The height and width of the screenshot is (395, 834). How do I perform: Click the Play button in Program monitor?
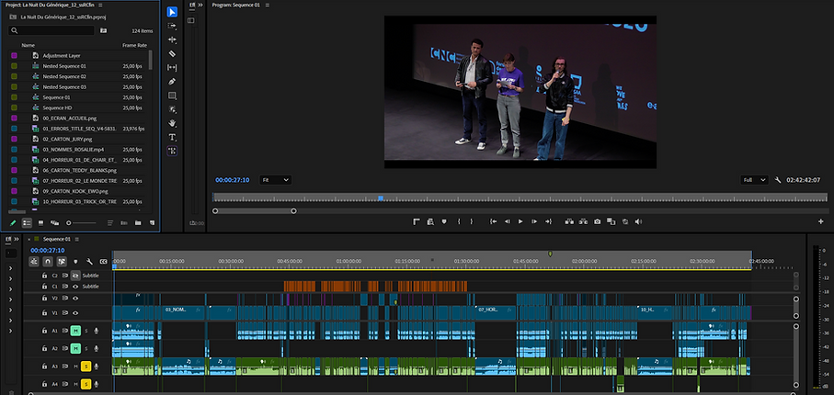coord(520,221)
